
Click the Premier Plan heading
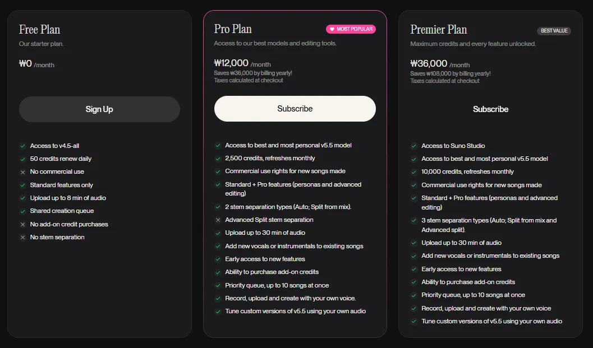pyautogui.click(x=439, y=30)
